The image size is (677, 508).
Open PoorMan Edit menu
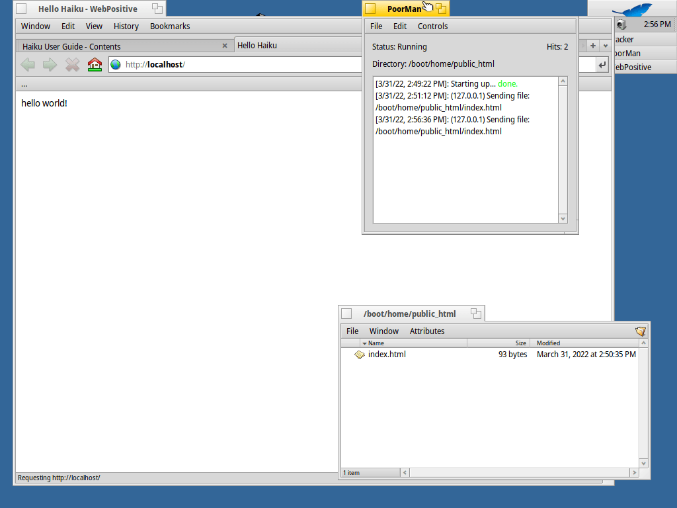(x=400, y=26)
